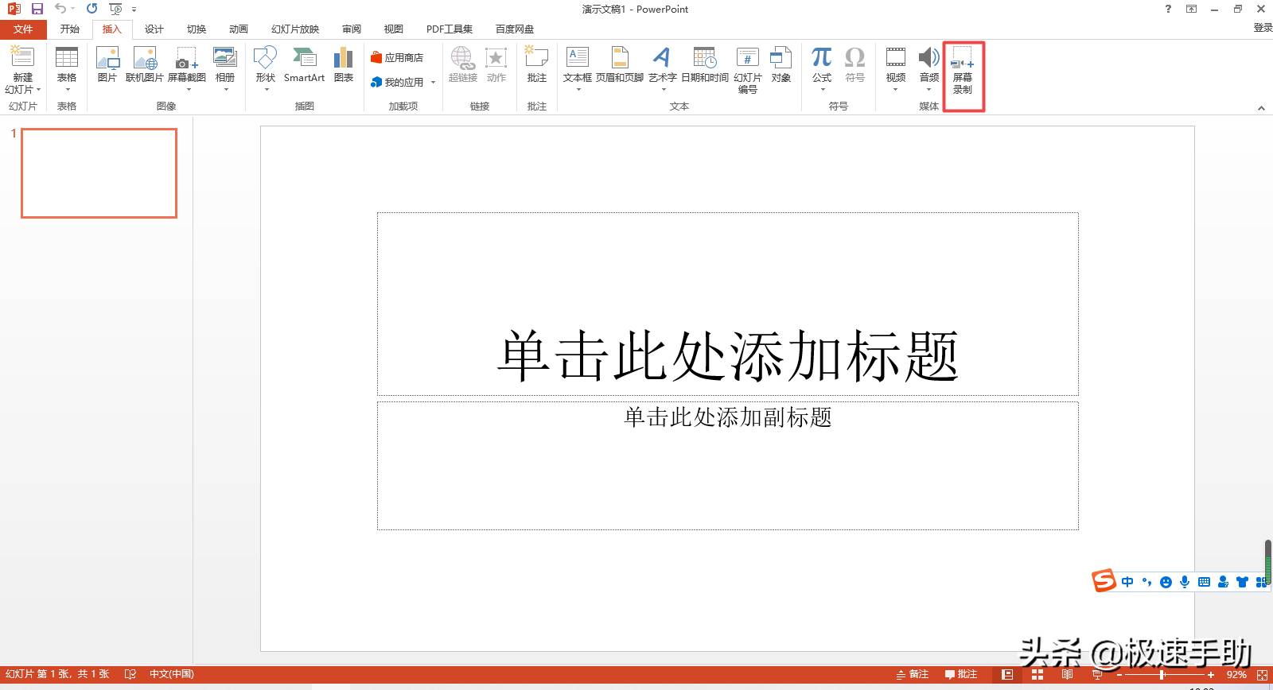Switch to Normal view in status bar

1007,674
